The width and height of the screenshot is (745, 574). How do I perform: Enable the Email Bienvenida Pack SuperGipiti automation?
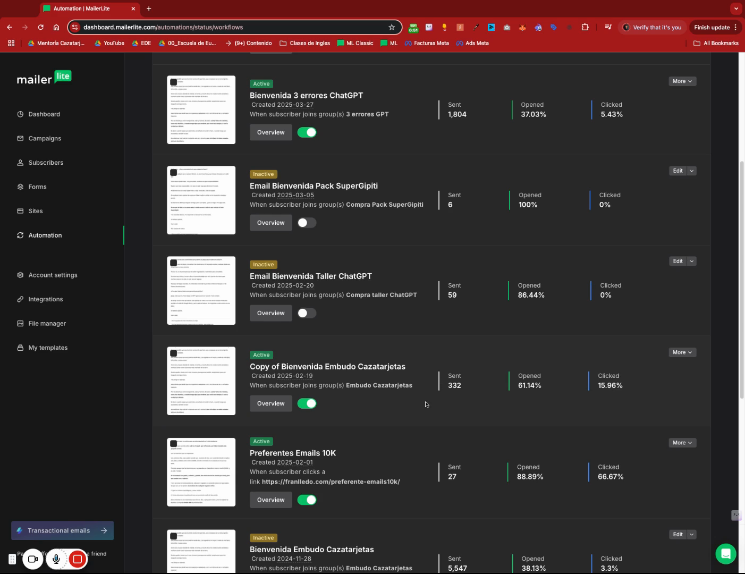point(307,223)
